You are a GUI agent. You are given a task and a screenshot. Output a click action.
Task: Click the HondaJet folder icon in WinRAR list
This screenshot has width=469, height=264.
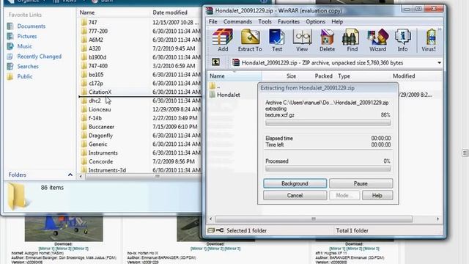point(213,95)
